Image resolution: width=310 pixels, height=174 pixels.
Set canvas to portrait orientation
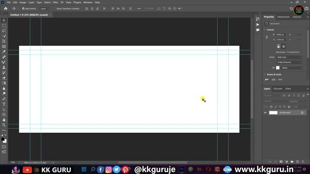point(279,46)
